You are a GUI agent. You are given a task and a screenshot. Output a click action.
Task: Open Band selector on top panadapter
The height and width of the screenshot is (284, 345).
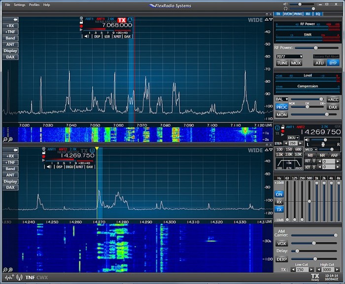[10, 38]
